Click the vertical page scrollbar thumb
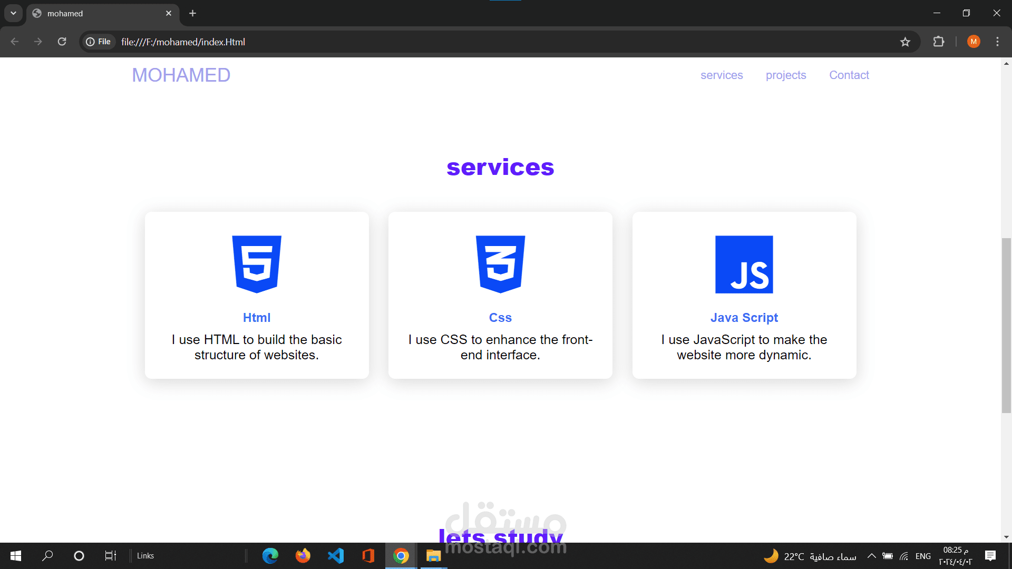 point(1006,325)
